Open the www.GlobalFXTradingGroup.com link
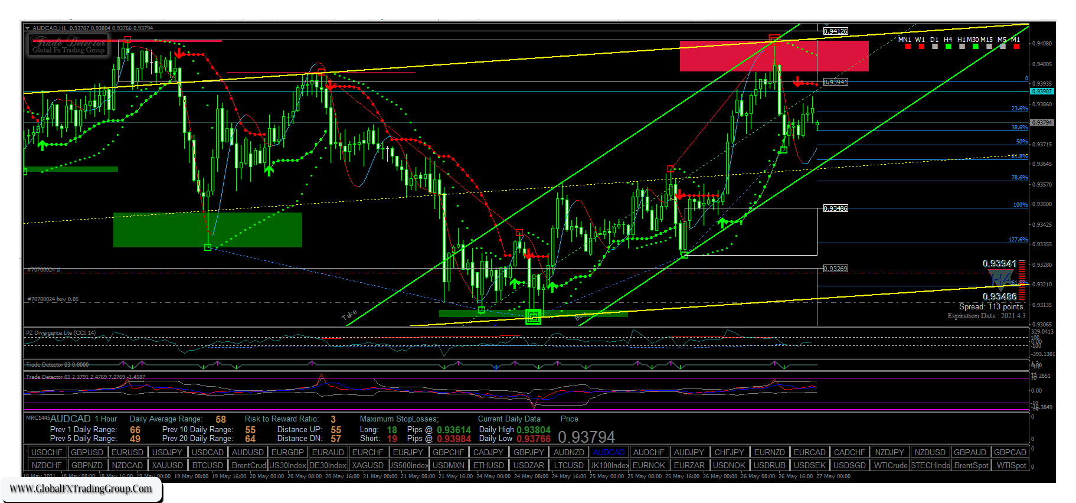Screen dimensions: 1076x503 coord(81,488)
